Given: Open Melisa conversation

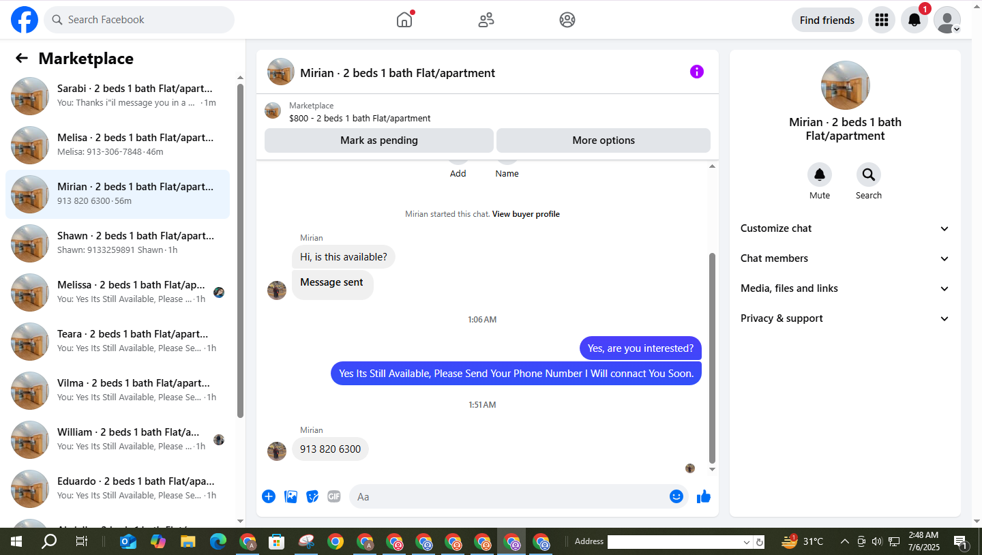Looking at the screenshot, I should (x=118, y=145).
